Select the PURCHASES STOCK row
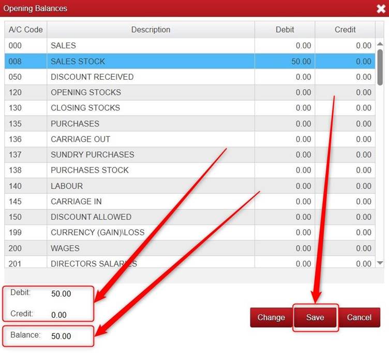 point(190,170)
